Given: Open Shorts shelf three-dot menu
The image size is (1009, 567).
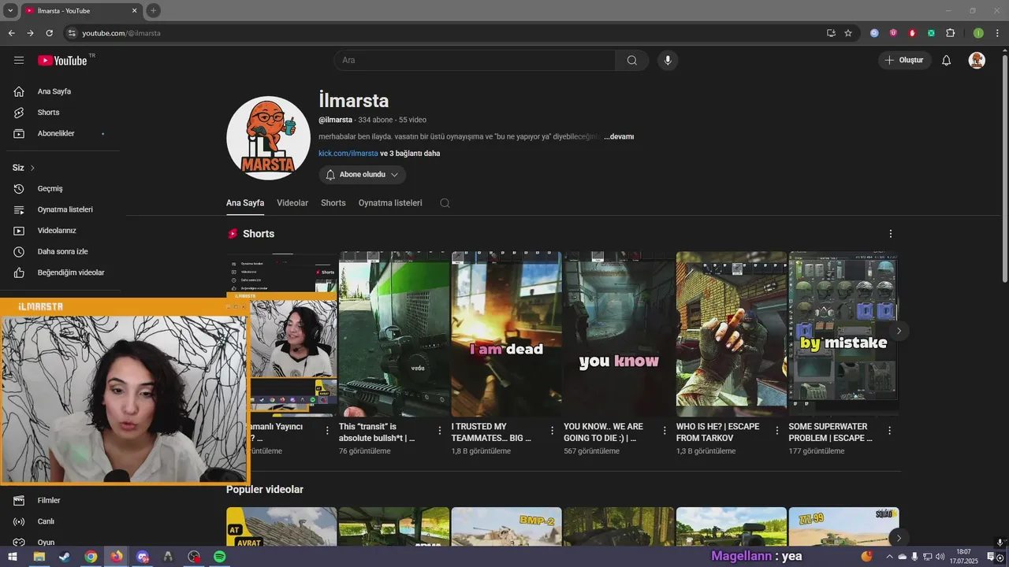Looking at the screenshot, I should tap(891, 234).
